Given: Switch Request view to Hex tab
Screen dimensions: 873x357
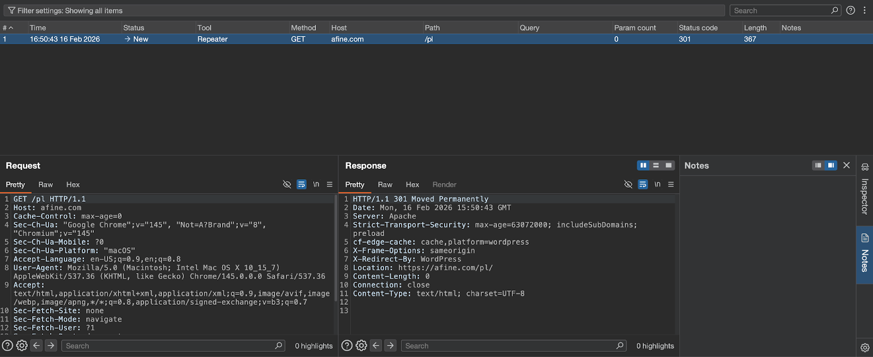Looking at the screenshot, I should click(73, 185).
